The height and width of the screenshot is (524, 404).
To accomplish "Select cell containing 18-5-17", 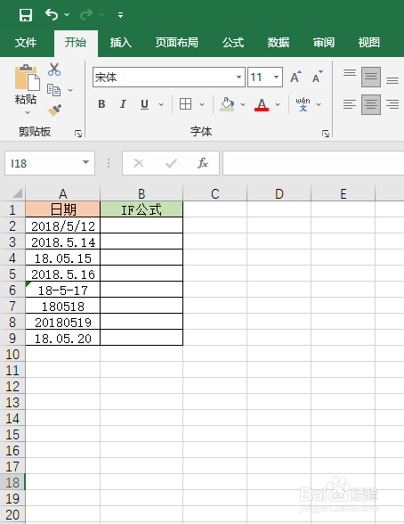I will point(62,290).
